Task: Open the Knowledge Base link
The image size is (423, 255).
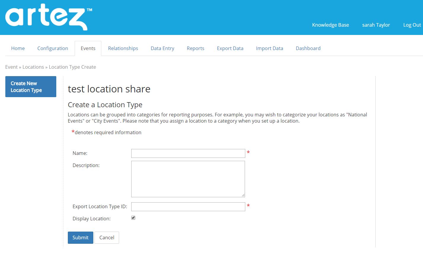Action: coord(331,25)
